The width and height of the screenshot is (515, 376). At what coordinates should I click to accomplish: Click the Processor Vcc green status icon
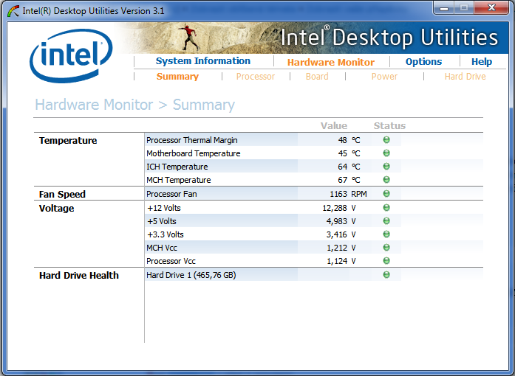click(x=386, y=261)
